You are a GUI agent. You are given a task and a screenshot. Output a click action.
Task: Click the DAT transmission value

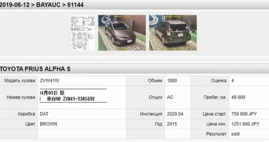44,114
